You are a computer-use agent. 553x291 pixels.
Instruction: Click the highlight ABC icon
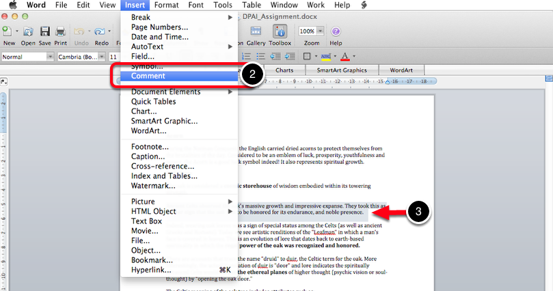point(326,57)
